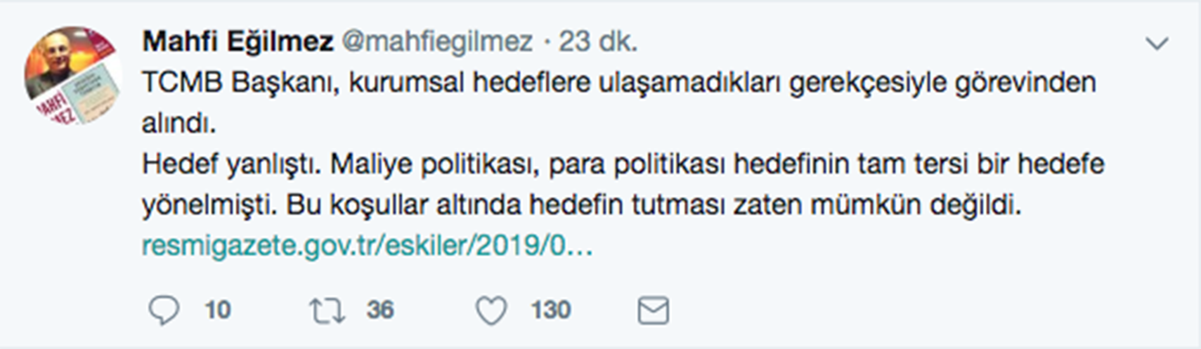1201x349 pixels.
Task: Click the phrase 'mümkün değildi.' in the tweet
Action: pyautogui.click(x=916, y=205)
